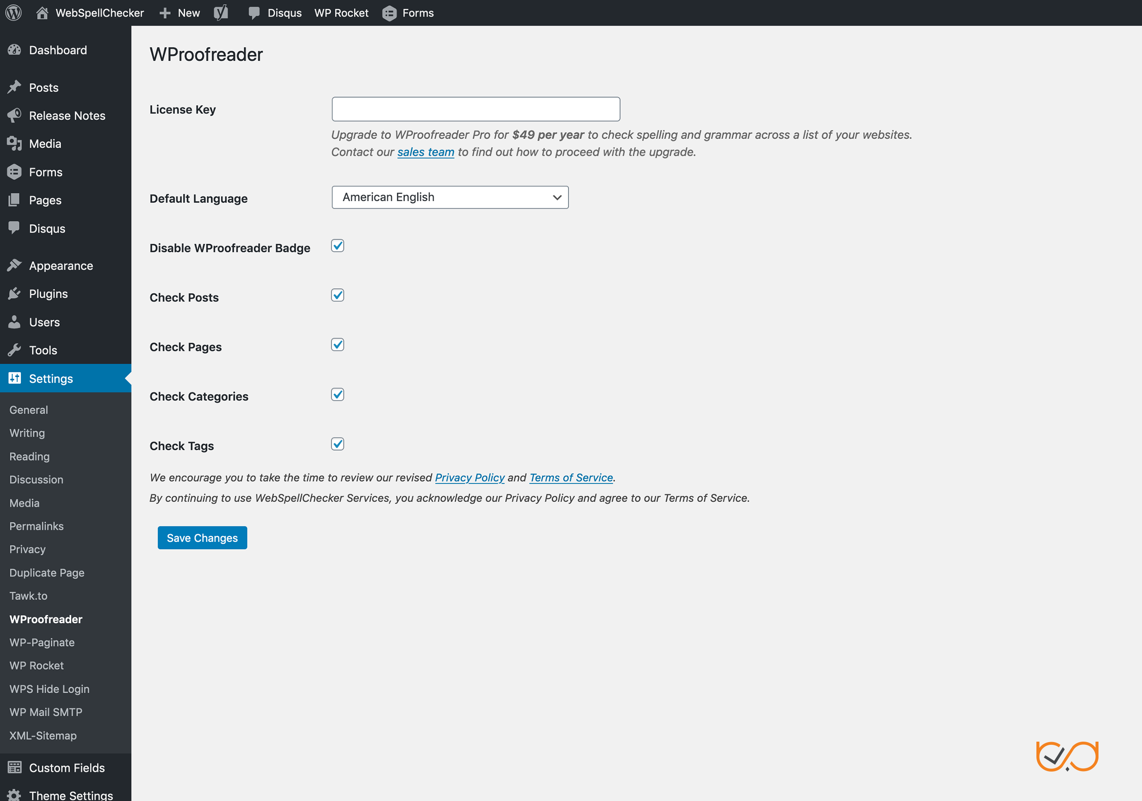
Task: Click the Forms icon in admin bar
Action: click(x=389, y=13)
